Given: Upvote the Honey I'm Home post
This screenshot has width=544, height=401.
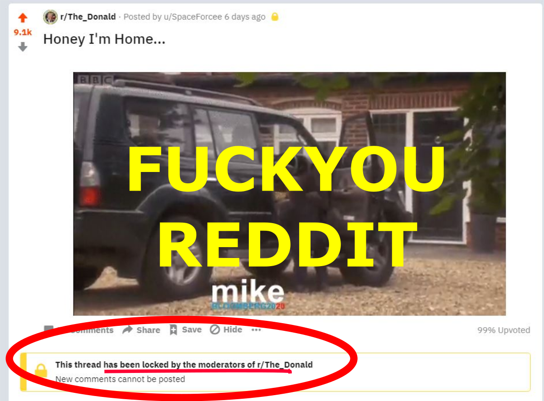Looking at the screenshot, I should (23, 18).
